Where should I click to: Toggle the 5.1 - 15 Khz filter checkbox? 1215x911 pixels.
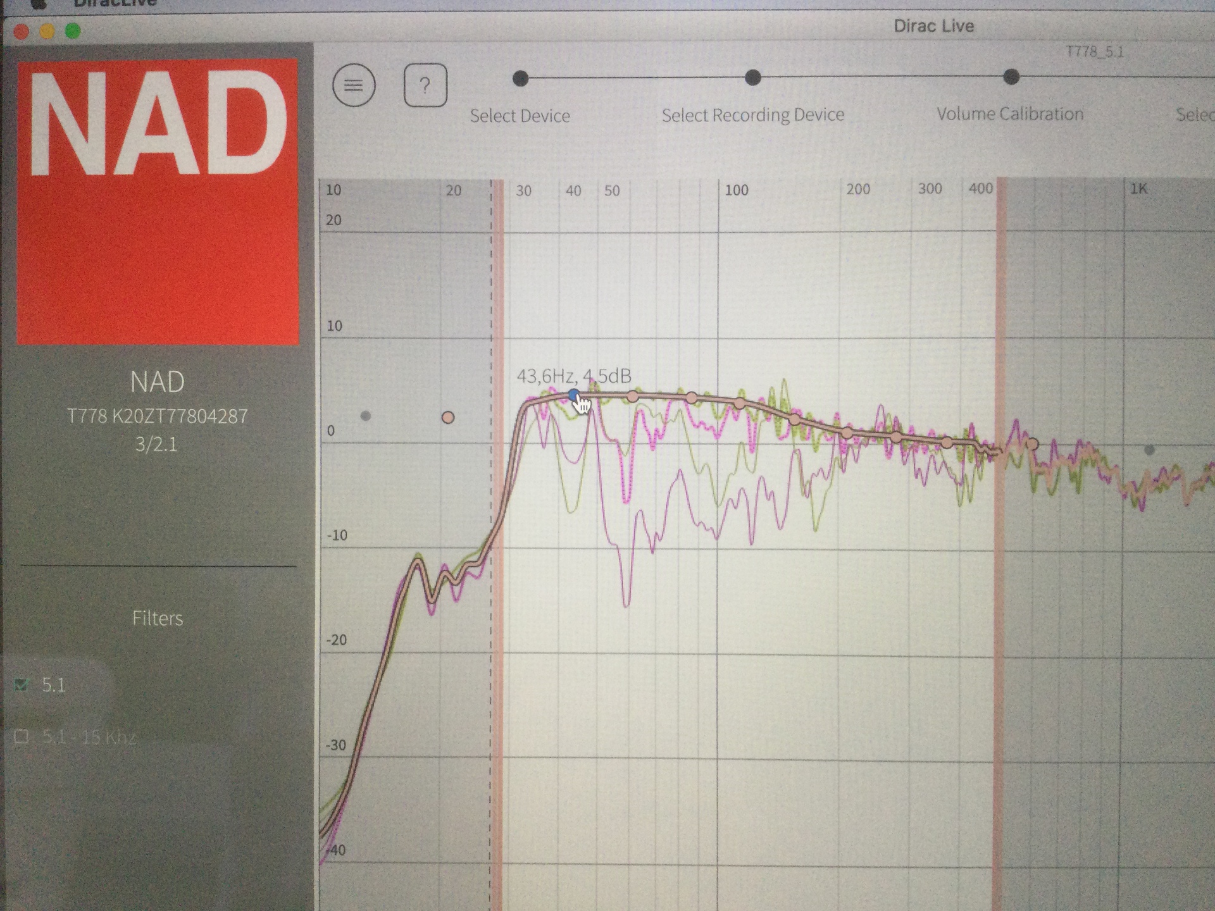pyautogui.click(x=22, y=736)
